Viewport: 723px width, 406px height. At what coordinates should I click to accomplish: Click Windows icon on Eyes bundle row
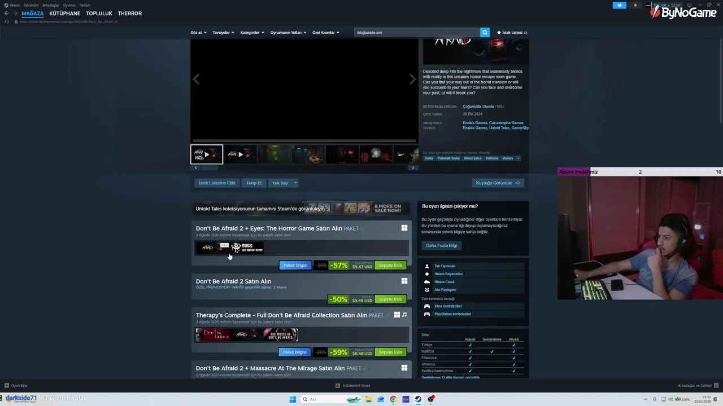(404, 228)
